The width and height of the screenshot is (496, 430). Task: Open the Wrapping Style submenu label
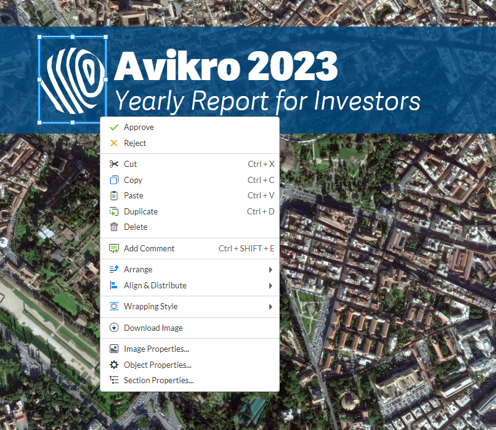point(150,307)
